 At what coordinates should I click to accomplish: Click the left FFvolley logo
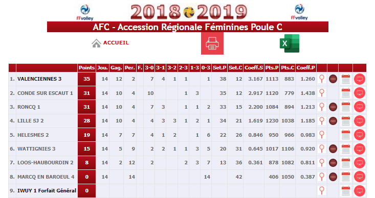[x=85, y=12]
